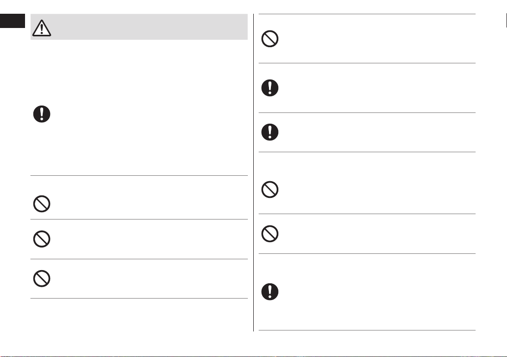Image resolution: width=507 pixels, height=357 pixels.
Task: Click the warning triangle icon in gray header
Action: (x=42, y=28)
